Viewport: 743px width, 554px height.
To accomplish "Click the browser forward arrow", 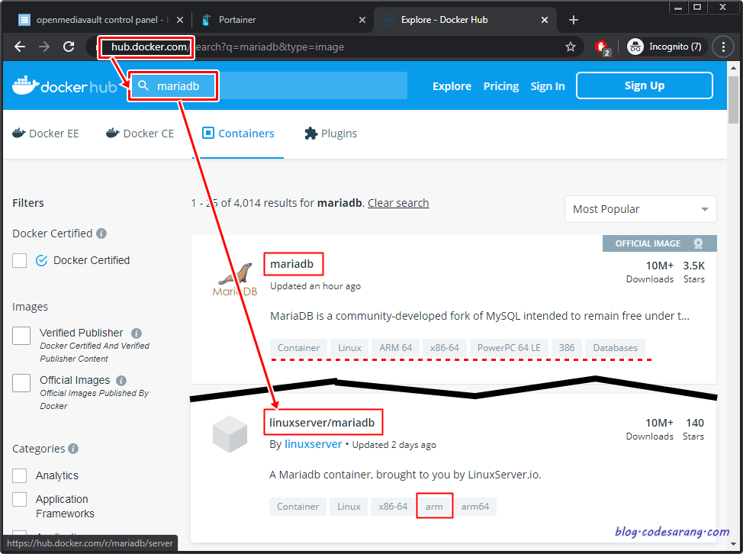I will [x=44, y=47].
